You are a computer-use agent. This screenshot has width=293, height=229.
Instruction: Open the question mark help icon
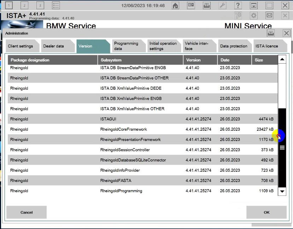[238, 5]
